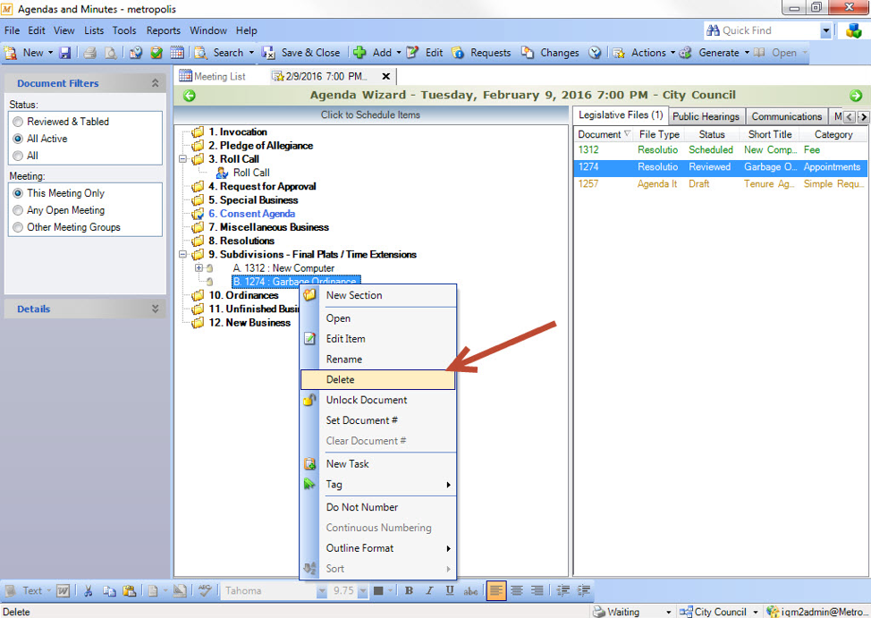Open the calendar grid icon in toolbar
This screenshot has width=871, height=618.
pyautogui.click(x=177, y=53)
